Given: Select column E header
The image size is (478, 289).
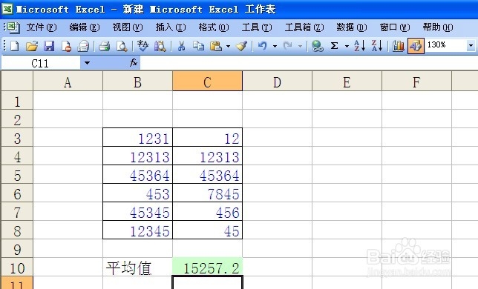Looking at the screenshot, I should [347, 82].
